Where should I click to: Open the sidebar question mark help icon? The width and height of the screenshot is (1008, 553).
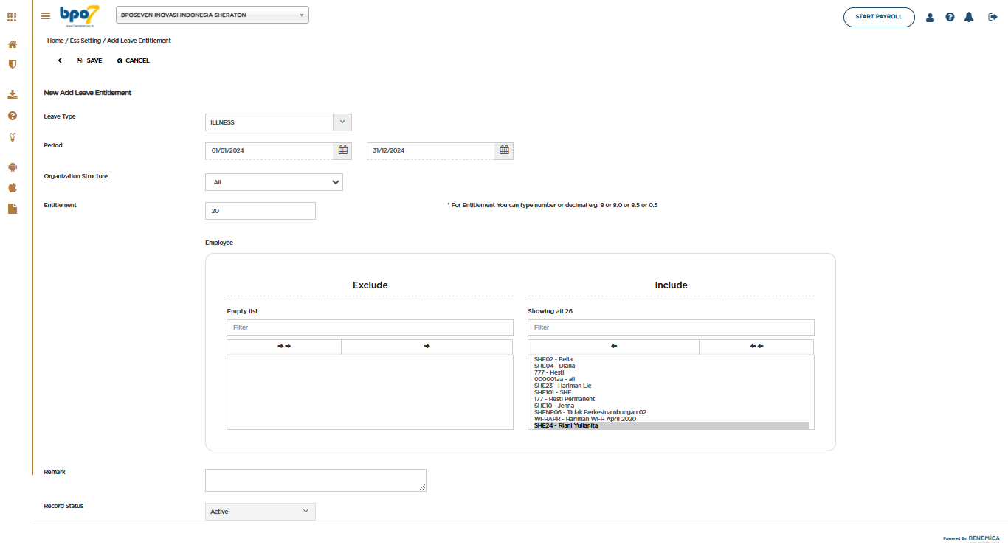tap(13, 116)
